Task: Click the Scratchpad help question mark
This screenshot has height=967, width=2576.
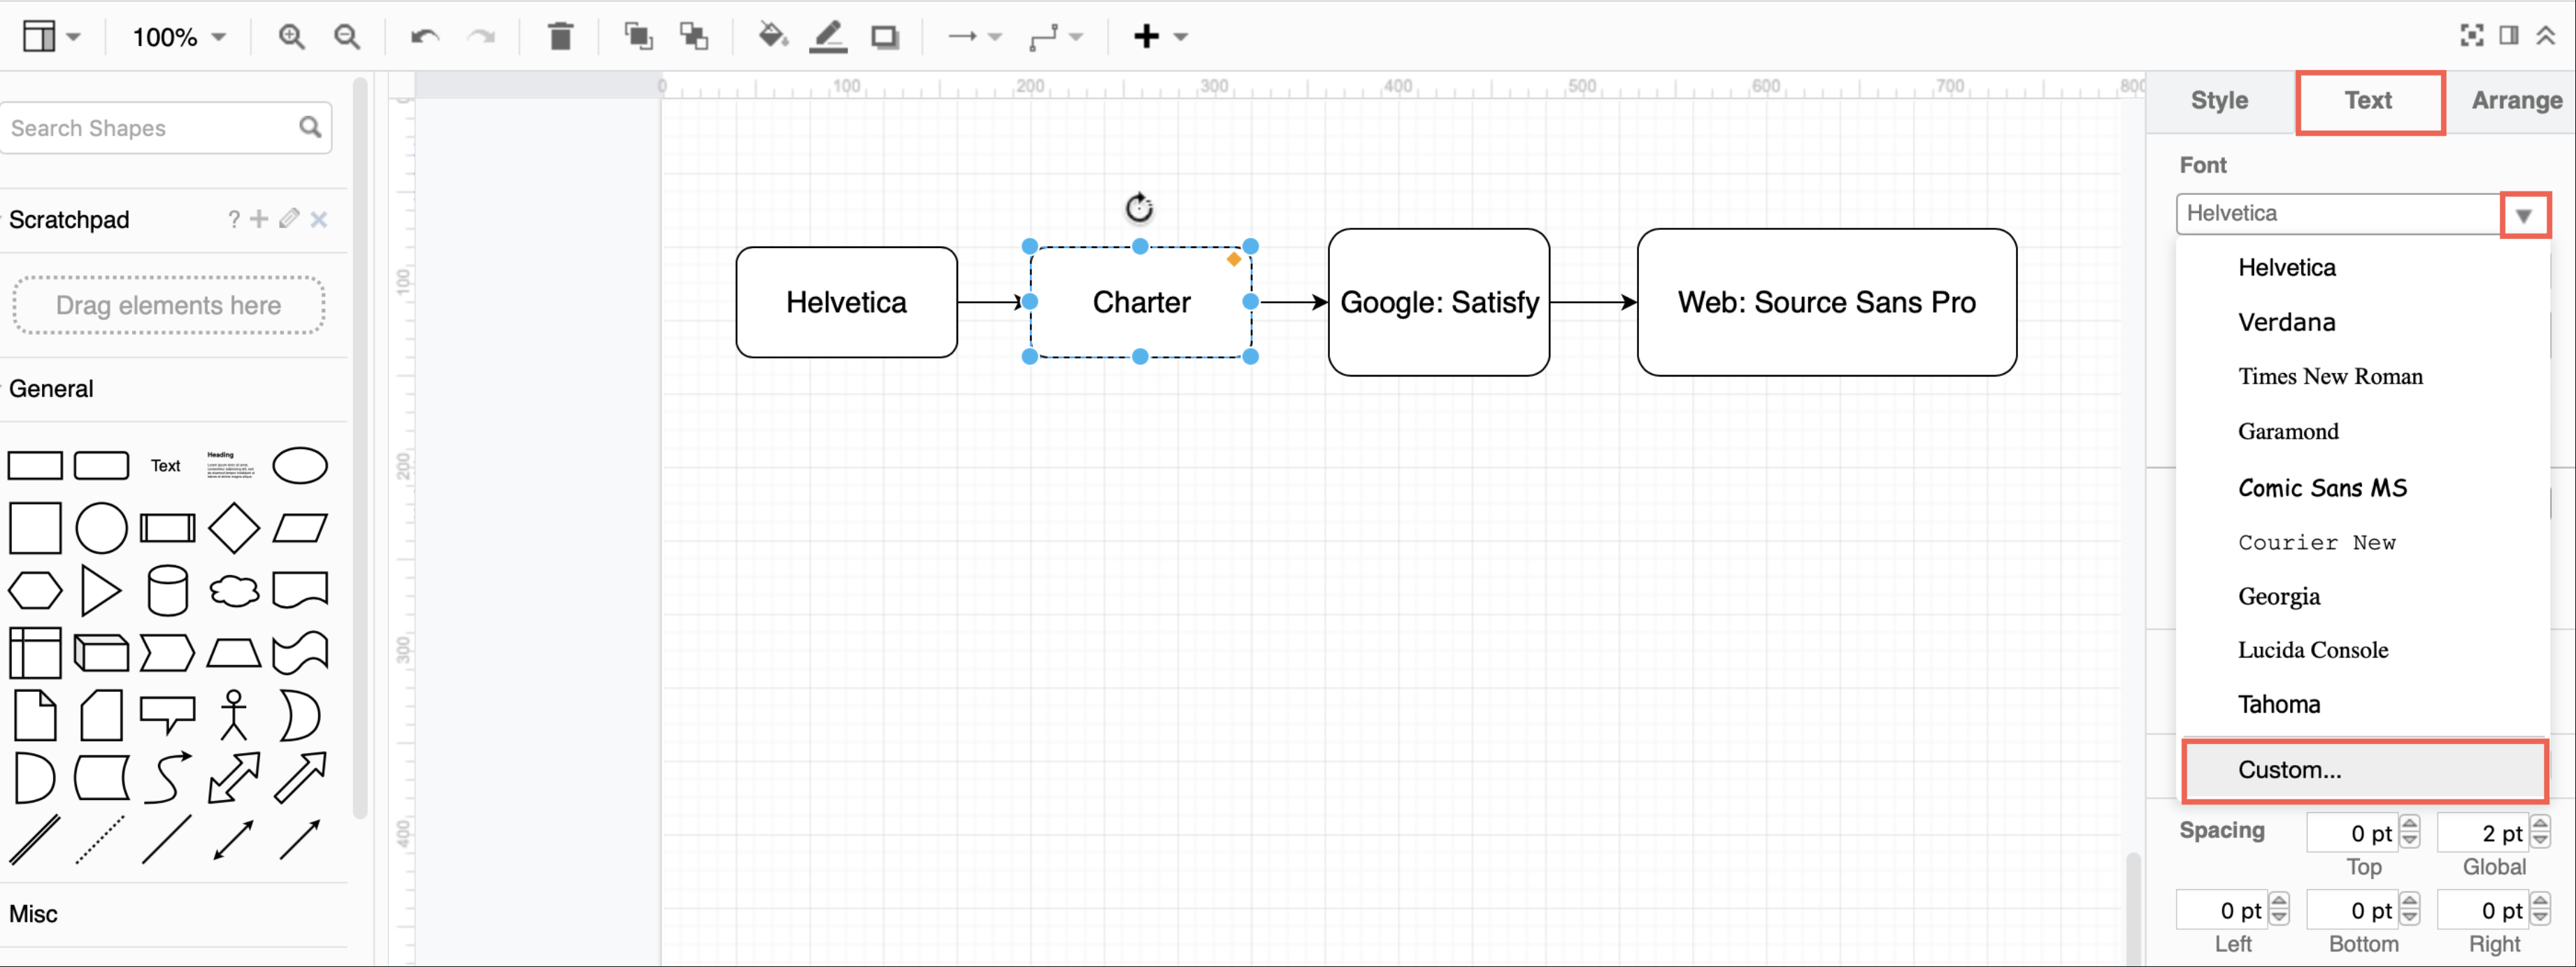Action: pos(233,219)
